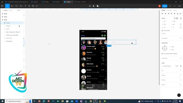
Task: Click the user avatar icon
Action: 160,6
